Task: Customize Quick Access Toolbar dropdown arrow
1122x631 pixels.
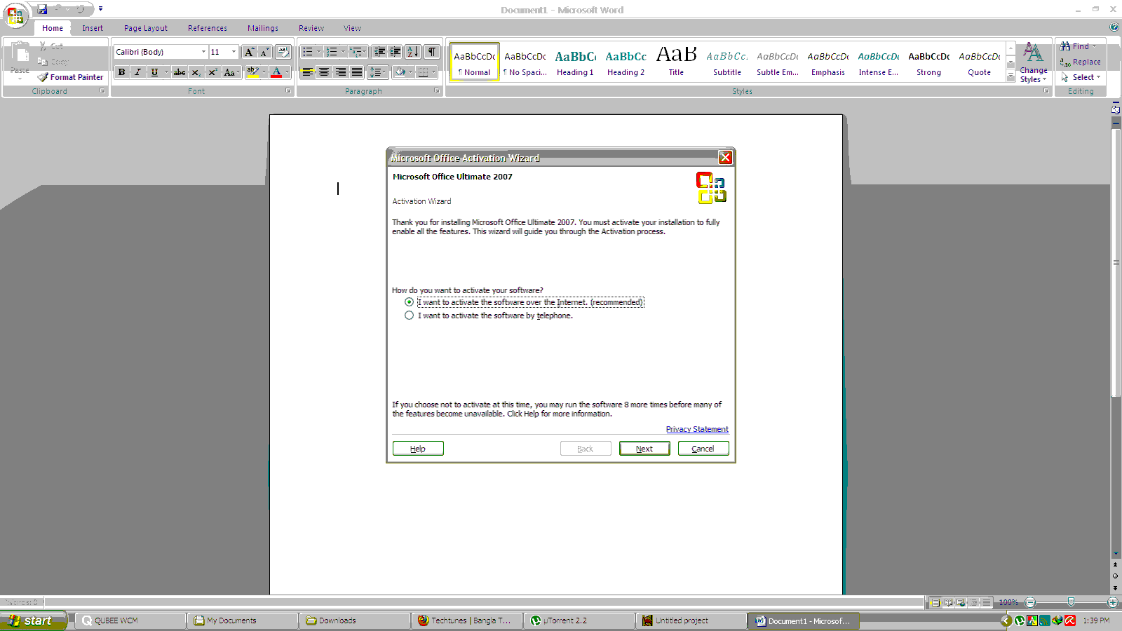Action: coord(100,9)
